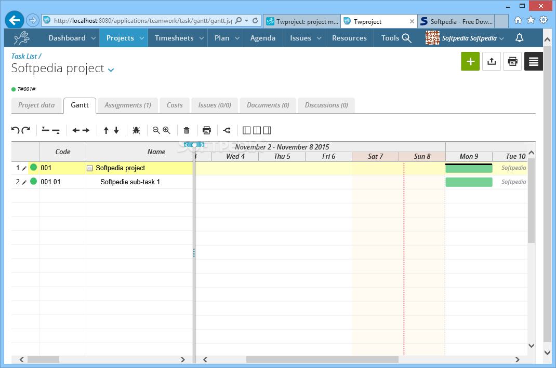Print the Gantt chart from toolbar
Screen dimensions: 556x368
coord(207,130)
